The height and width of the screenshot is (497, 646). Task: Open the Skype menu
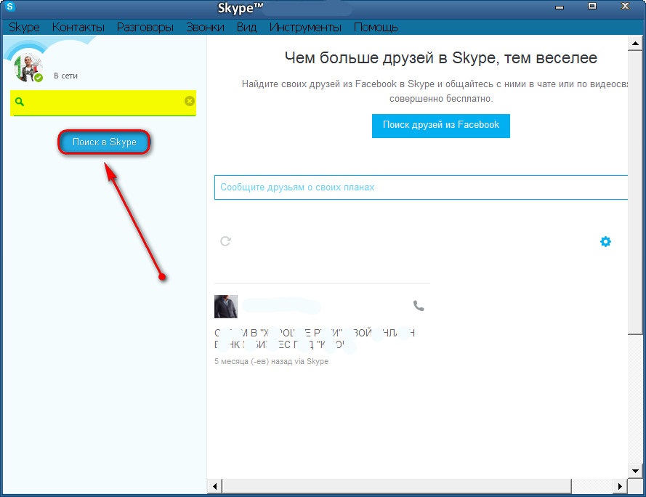point(24,28)
